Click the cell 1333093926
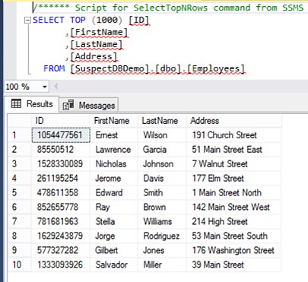The width and height of the screenshot is (308, 282). pos(61,265)
